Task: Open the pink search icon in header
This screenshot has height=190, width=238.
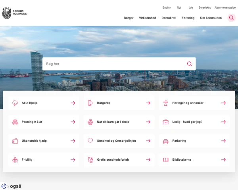Action: coord(231,18)
